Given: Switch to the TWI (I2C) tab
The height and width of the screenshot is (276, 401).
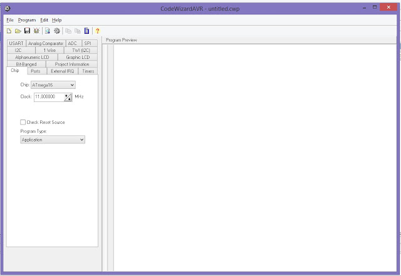Looking at the screenshot, I should point(81,50).
